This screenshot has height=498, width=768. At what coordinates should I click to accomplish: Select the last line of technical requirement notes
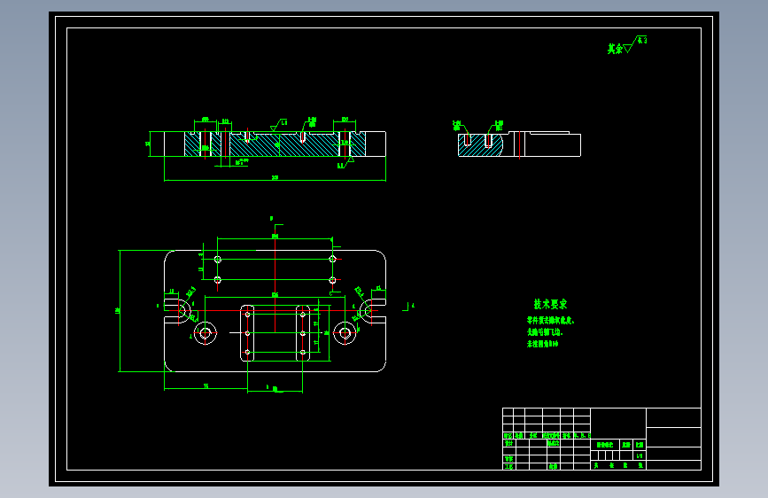coord(543,344)
